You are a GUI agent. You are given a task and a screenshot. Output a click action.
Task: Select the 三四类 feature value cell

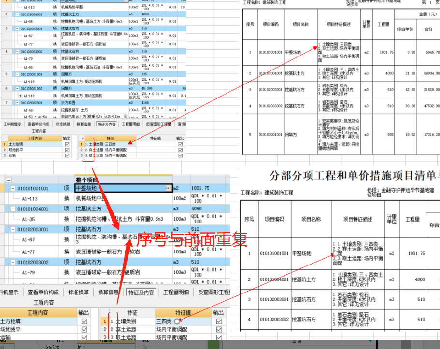coord(183,321)
